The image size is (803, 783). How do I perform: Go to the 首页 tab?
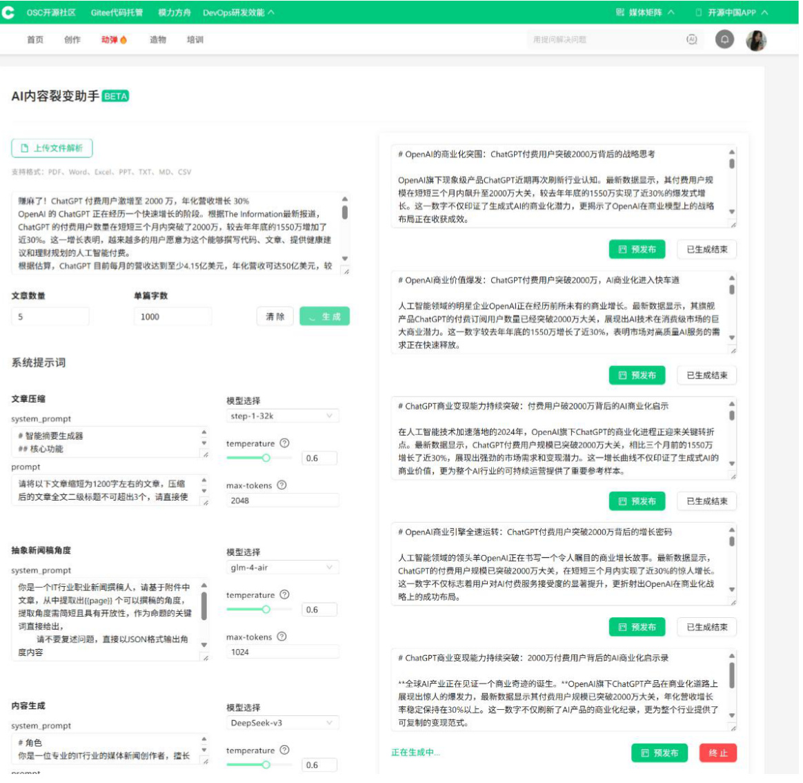35,40
